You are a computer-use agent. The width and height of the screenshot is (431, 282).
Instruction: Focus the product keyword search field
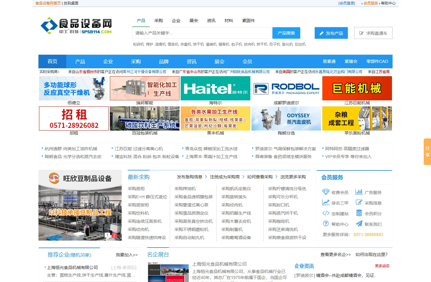tap(202, 33)
